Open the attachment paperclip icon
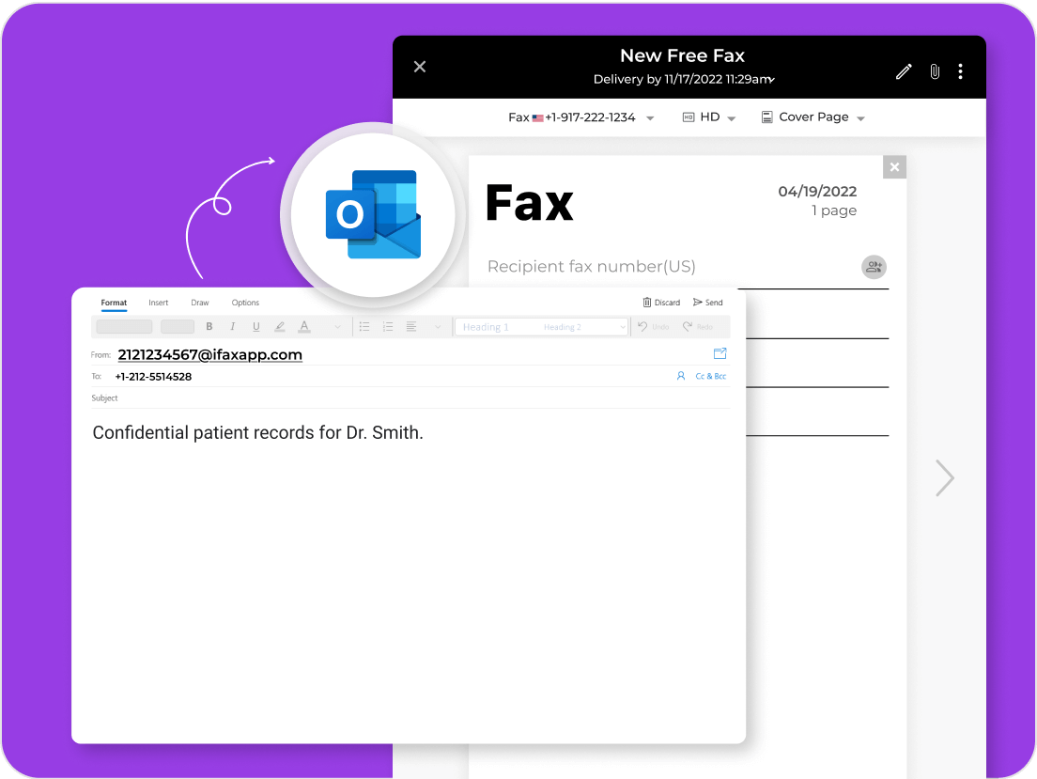This screenshot has width=1037, height=779. point(935,70)
